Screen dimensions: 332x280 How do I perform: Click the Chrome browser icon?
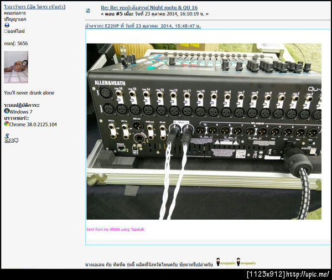pos(7,124)
